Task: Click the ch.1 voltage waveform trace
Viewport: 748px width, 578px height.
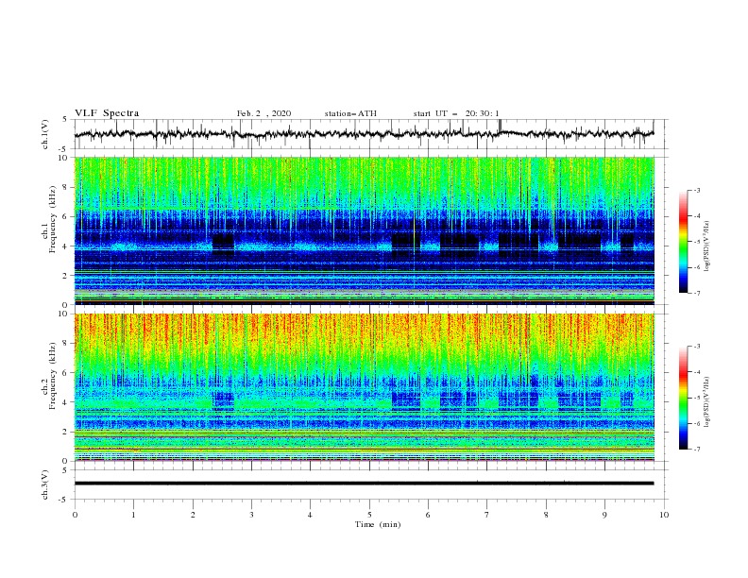Action: [364, 134]
